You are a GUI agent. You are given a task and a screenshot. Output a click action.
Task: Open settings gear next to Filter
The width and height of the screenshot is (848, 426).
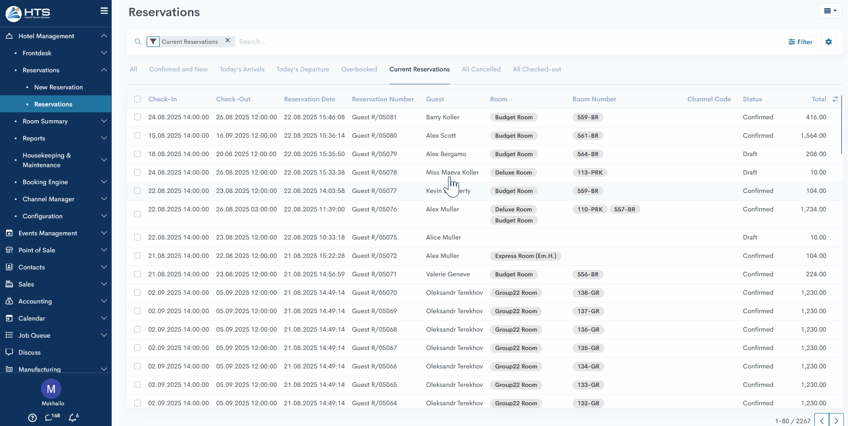(x=829, y=42)
